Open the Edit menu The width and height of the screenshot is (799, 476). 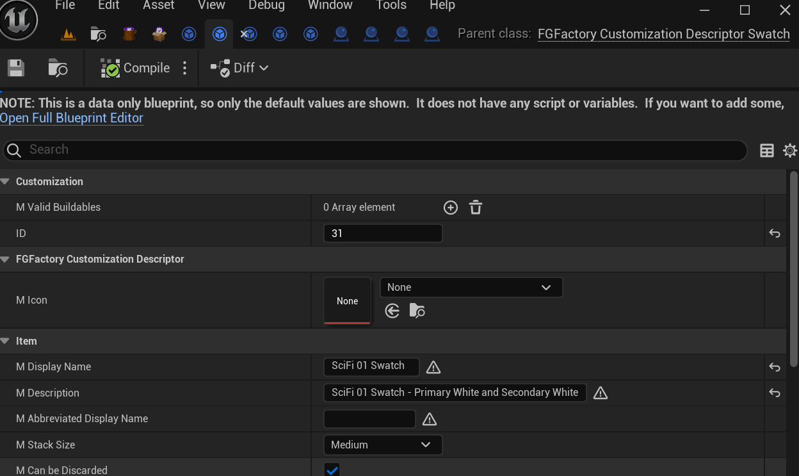click(109, 6)
